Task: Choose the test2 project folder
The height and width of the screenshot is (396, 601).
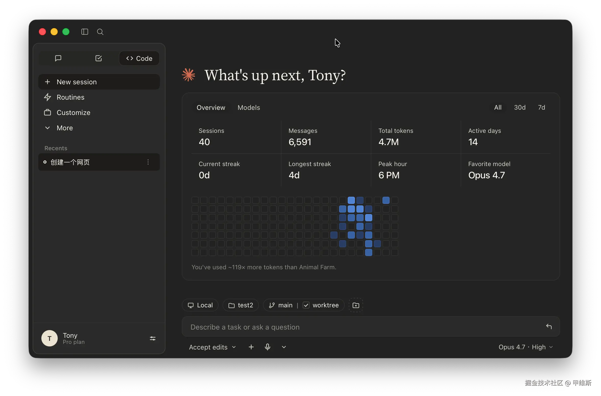Action: (x=241, y=305)
